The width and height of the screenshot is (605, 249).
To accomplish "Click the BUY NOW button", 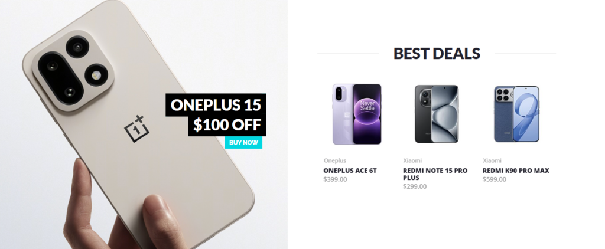I will [243, 143].
